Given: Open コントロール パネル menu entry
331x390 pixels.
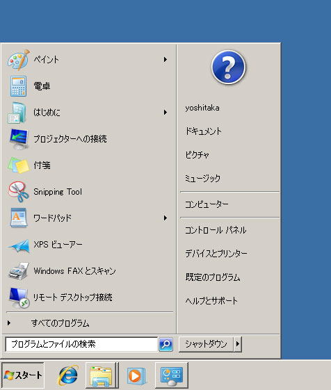Looking at the screenshot, I should click(x=216, y=230).
